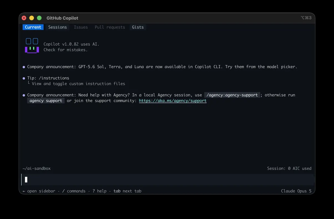This screenshot has height=219, width=334.
Task: Open the aka.ms/agency/support link
Action: 173,101
